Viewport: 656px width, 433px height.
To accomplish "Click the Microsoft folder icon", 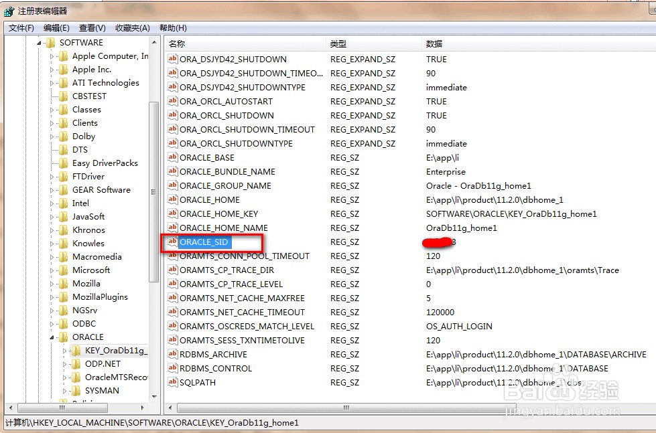I will pyautogui.click(x=64, y=270).
